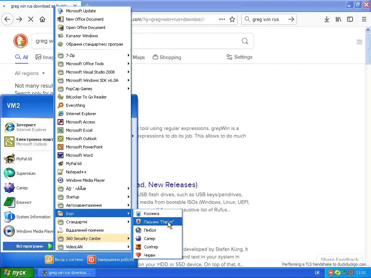The image size is (371, 278).
Task: Expand the VideoLAN folder submenu
Action: [93, 247]
